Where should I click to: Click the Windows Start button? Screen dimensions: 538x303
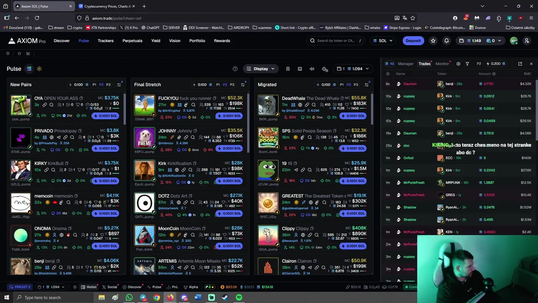7,298
